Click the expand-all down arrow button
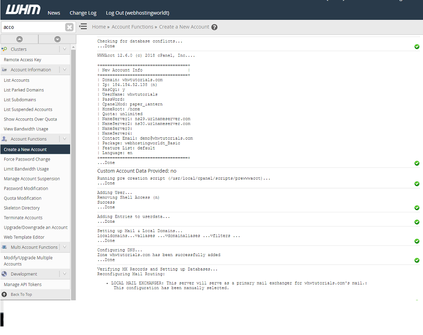Image resolution: width=423 pixels, height=335 pixels. 57,39
